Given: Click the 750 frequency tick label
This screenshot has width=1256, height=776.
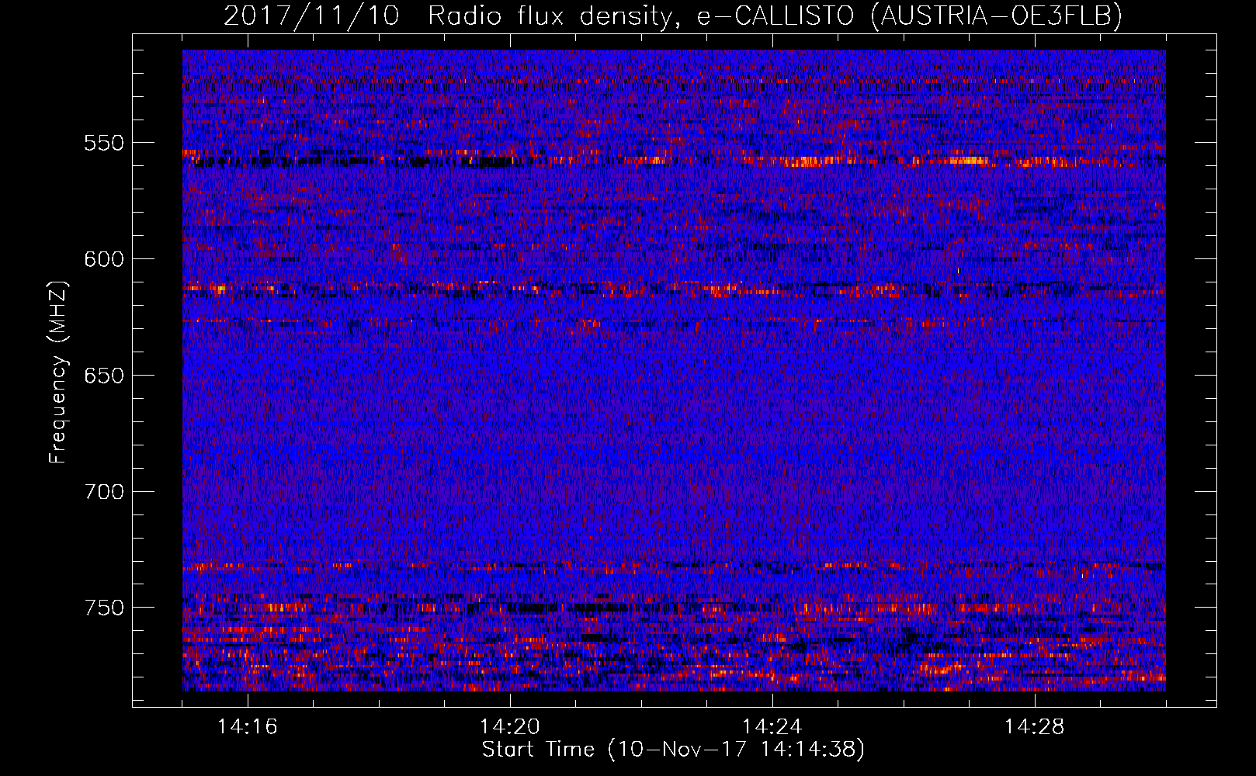Looking at the screenshot, I should [104, 608].
